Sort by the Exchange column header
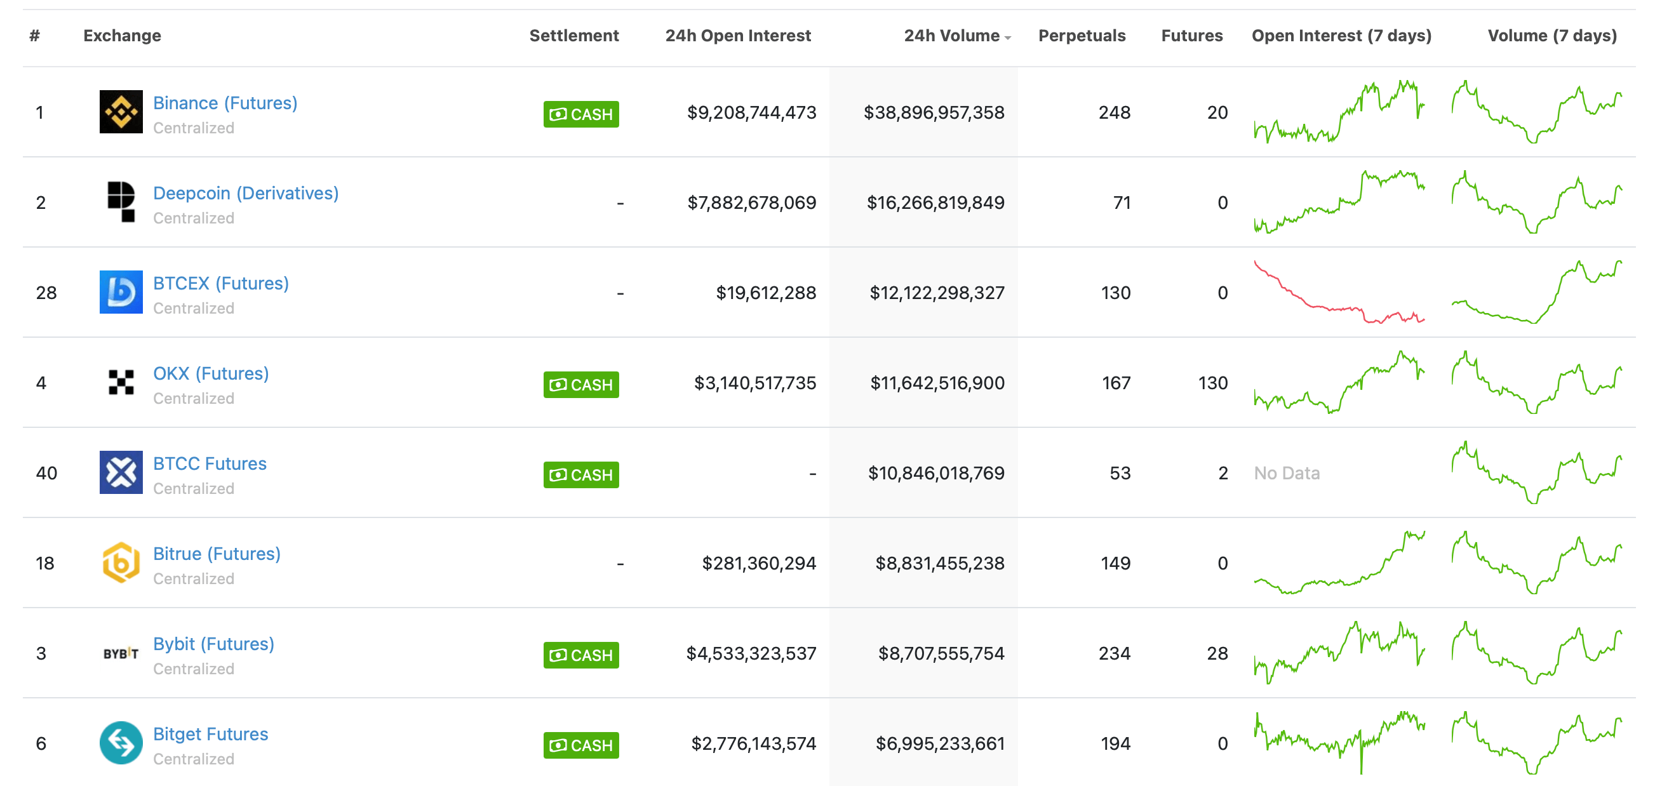 point(122,36)
